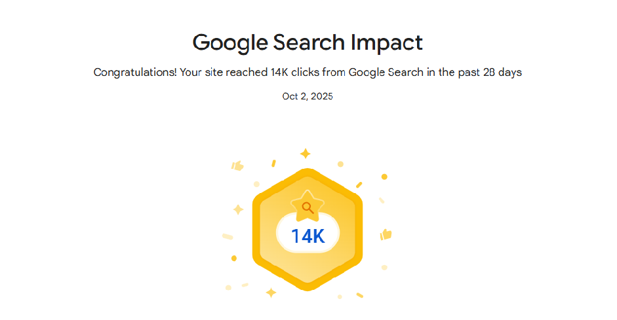Click the orange confetti dash above the left thumbs-up's right
Screen dimensions: 617x320
[273, 163]
